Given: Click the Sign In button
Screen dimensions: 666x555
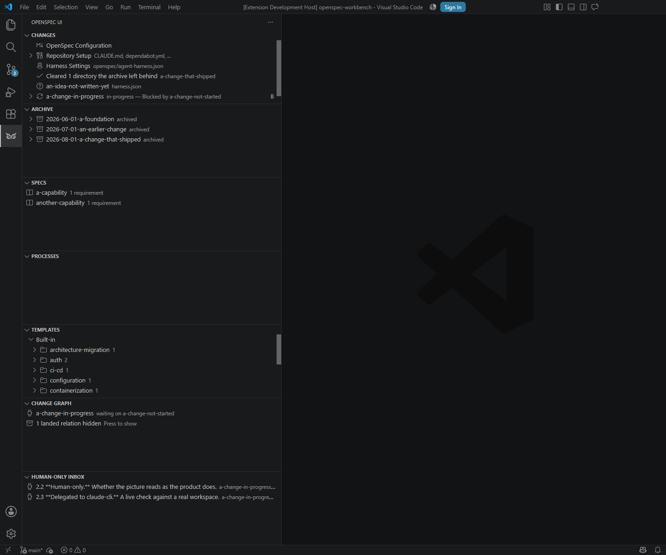Looking at the screenshot, I should (x=453, y=7).
